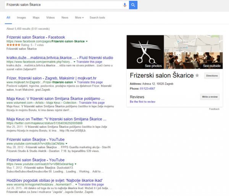Click the blue search magnifier button
This screenshot has height=196, width=229.
(133, 5)
